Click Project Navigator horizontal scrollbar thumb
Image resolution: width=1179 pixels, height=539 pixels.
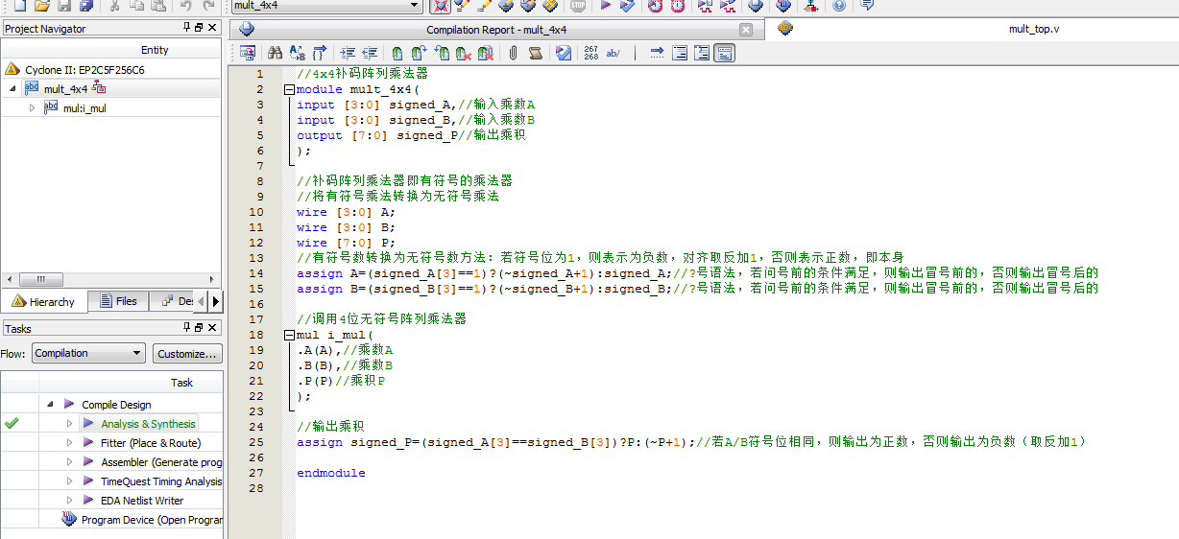pyautogui.click(x=41, y=280)
